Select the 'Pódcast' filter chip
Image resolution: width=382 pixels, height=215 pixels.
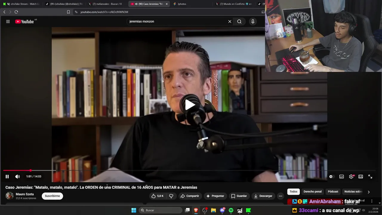point(333,192)
